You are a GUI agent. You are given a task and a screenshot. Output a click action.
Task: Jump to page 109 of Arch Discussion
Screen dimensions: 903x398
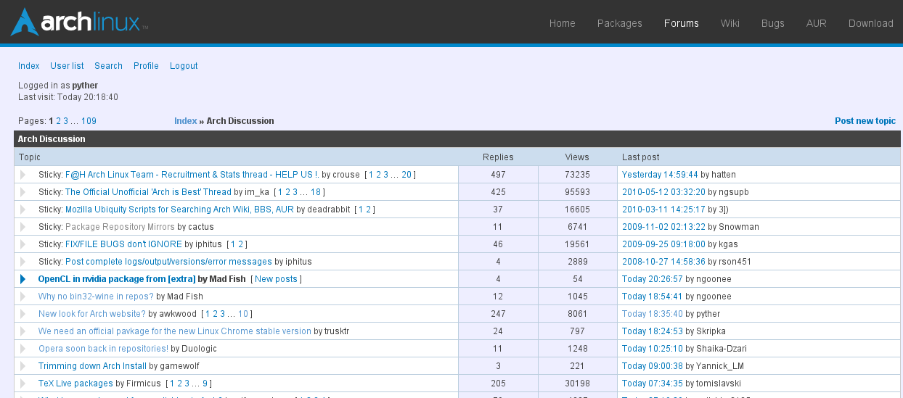[89, 121]
